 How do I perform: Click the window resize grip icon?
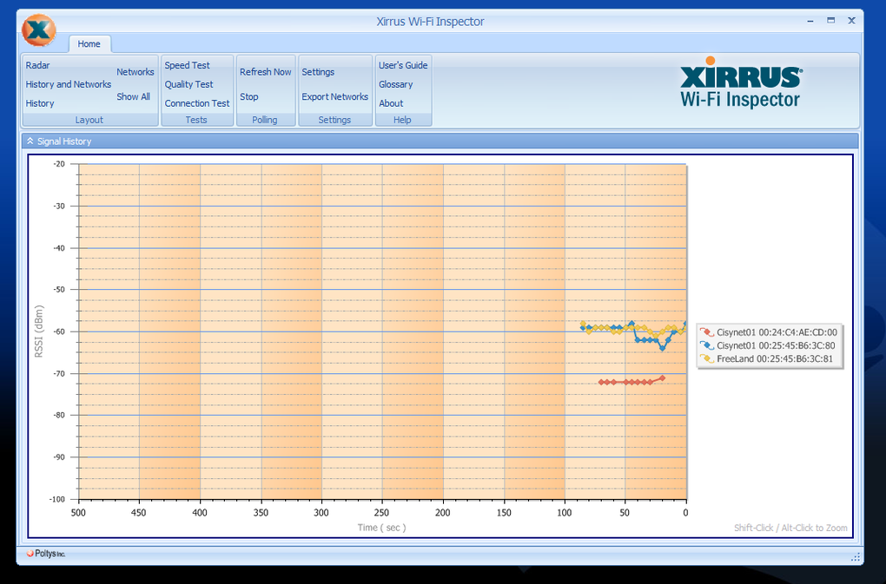(x=855, y=557)
